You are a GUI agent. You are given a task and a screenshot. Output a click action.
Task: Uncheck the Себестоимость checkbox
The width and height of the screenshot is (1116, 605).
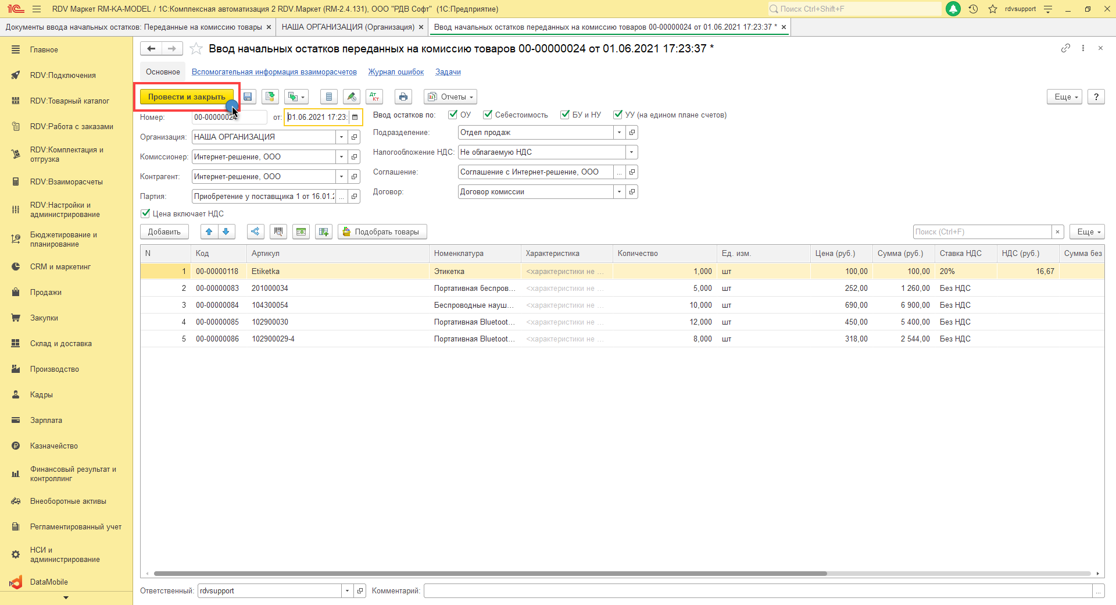tap(488, 115)
